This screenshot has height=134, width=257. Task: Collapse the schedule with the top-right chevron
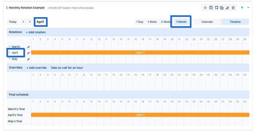pyautogui.click(x=248, y=7)
